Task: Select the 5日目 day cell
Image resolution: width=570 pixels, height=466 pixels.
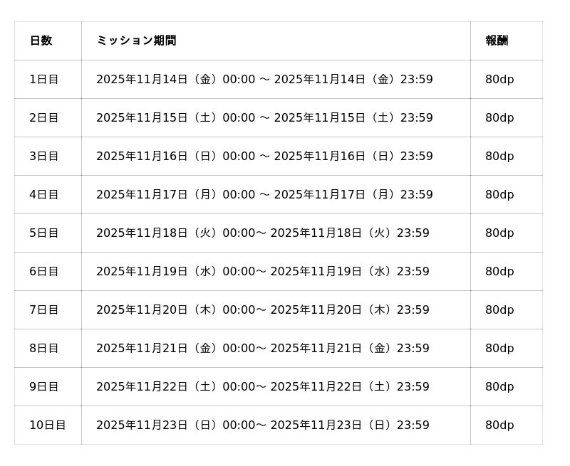Action: 44,233
